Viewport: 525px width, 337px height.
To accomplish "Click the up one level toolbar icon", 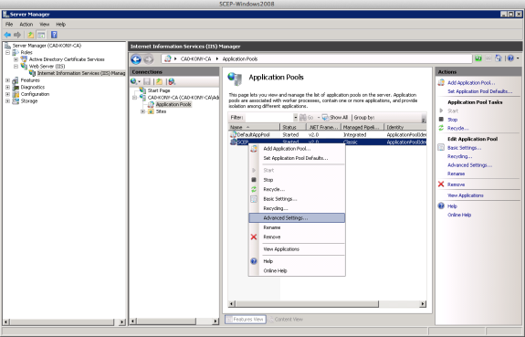I will [30, 35].
